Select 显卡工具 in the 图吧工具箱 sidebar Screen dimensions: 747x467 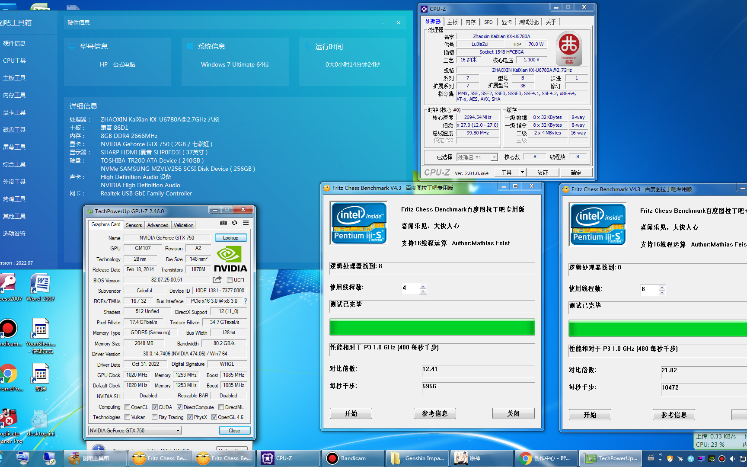tap(15, 112)
